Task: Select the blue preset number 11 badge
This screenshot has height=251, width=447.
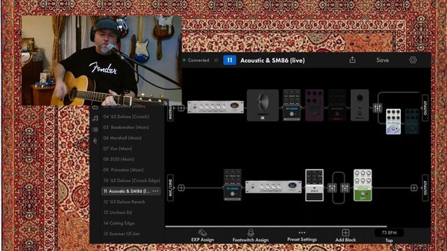Action: click(x=230, y=61)
